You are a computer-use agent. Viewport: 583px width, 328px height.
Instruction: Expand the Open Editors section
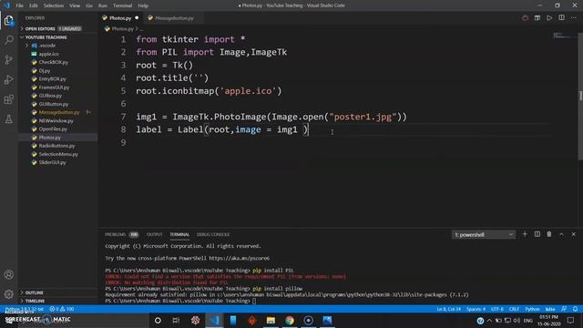click(x=57, y=28)
